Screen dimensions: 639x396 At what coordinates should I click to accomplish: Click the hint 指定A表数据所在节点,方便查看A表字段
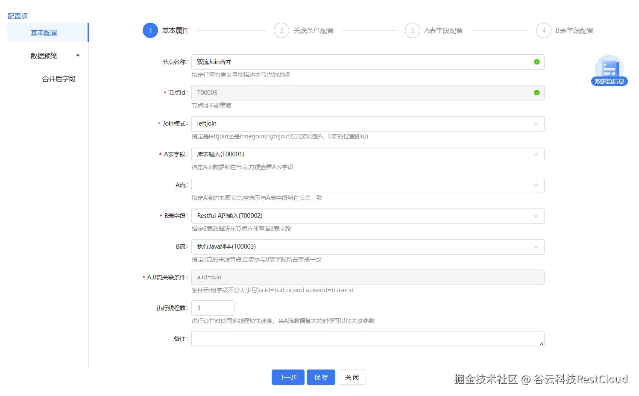(x=243, y=167)
